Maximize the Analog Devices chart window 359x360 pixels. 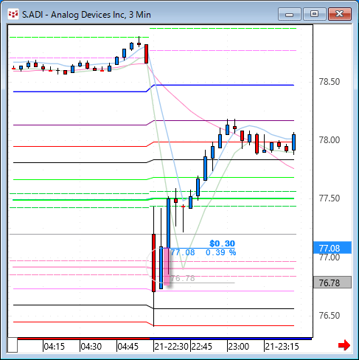coord(314,14)
